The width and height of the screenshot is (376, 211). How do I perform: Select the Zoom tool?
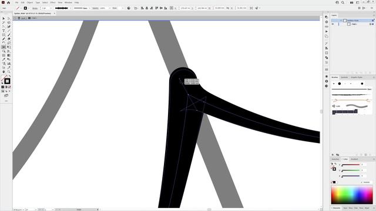[9, 72]
